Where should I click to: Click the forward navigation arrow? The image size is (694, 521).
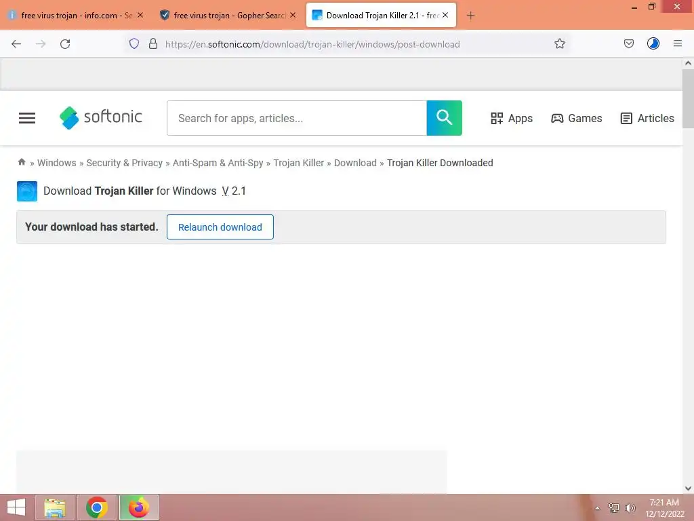click(41, 44)
